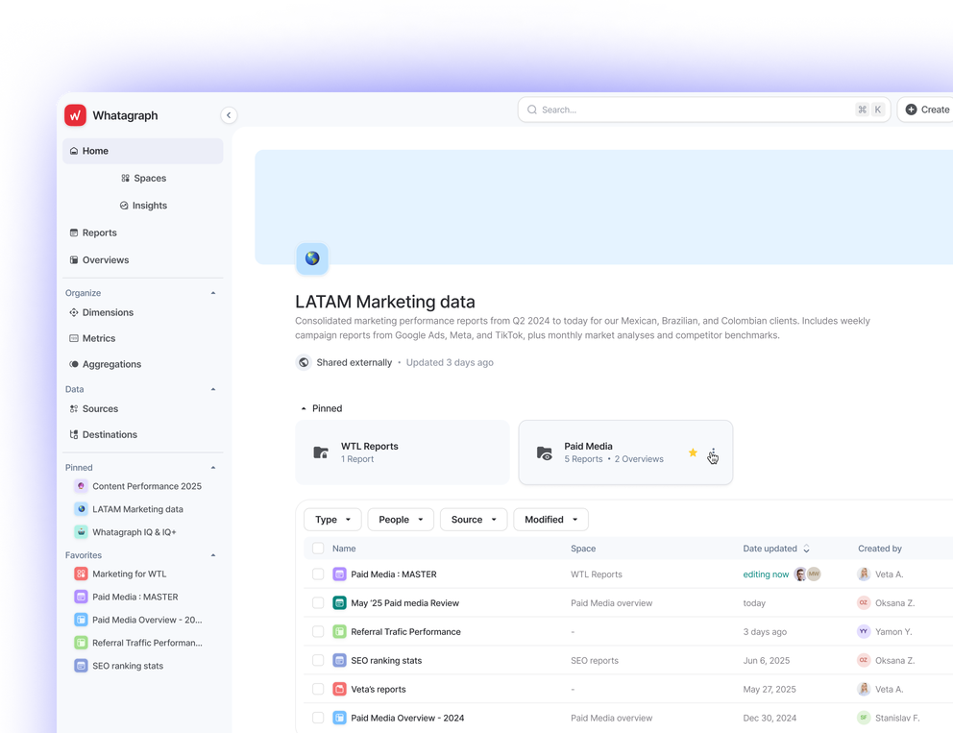Select Dimensions under Organize
The image size is (953, 733).
pyautogui.click(x=109, y=312)
